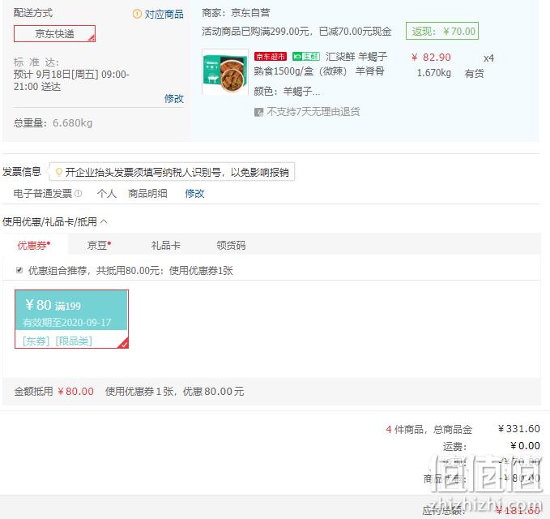Click the 京东超市 red badge
This screenshot has height=519, width=550.
(271, 56)
